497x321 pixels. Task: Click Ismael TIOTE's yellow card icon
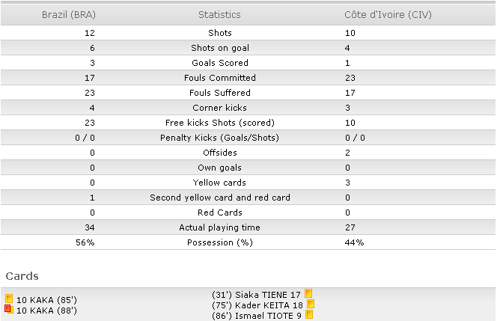(x=309, y=314)
